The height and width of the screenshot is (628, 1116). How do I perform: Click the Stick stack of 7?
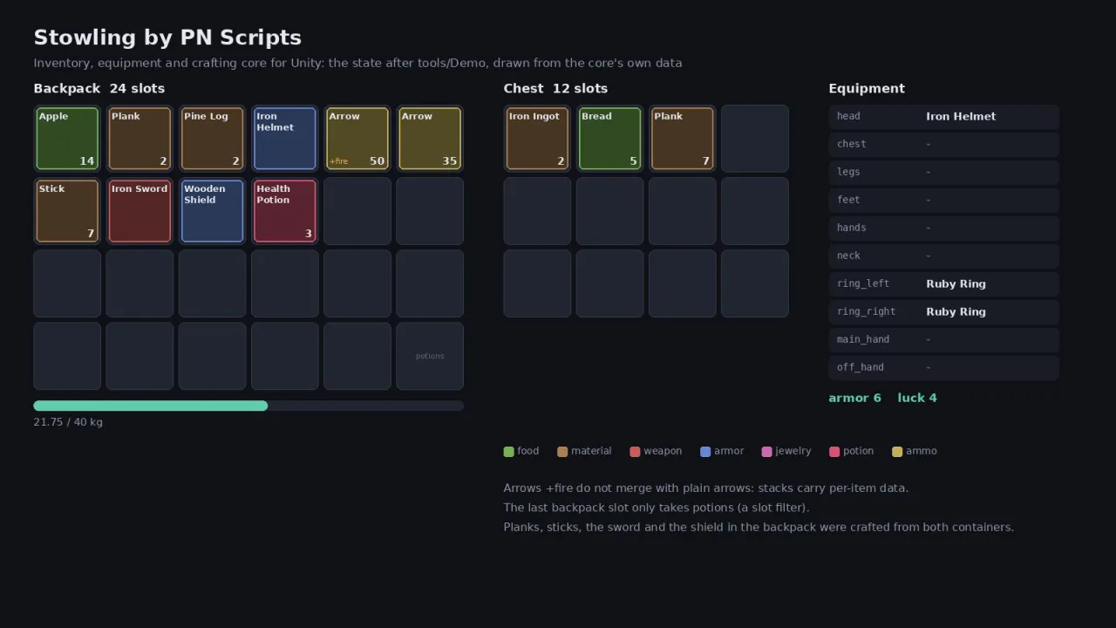[67, 211]
